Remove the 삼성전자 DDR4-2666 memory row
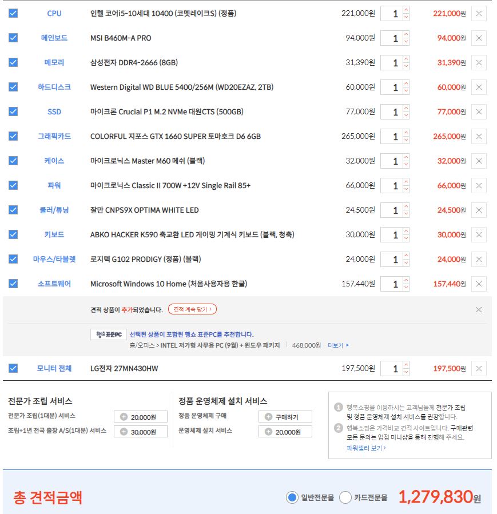 [x=479, y=63]
